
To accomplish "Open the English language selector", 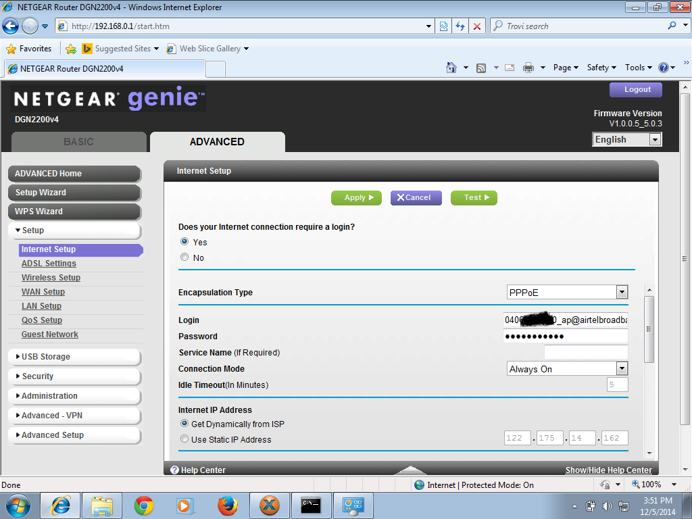I will [x=654, y=139].
